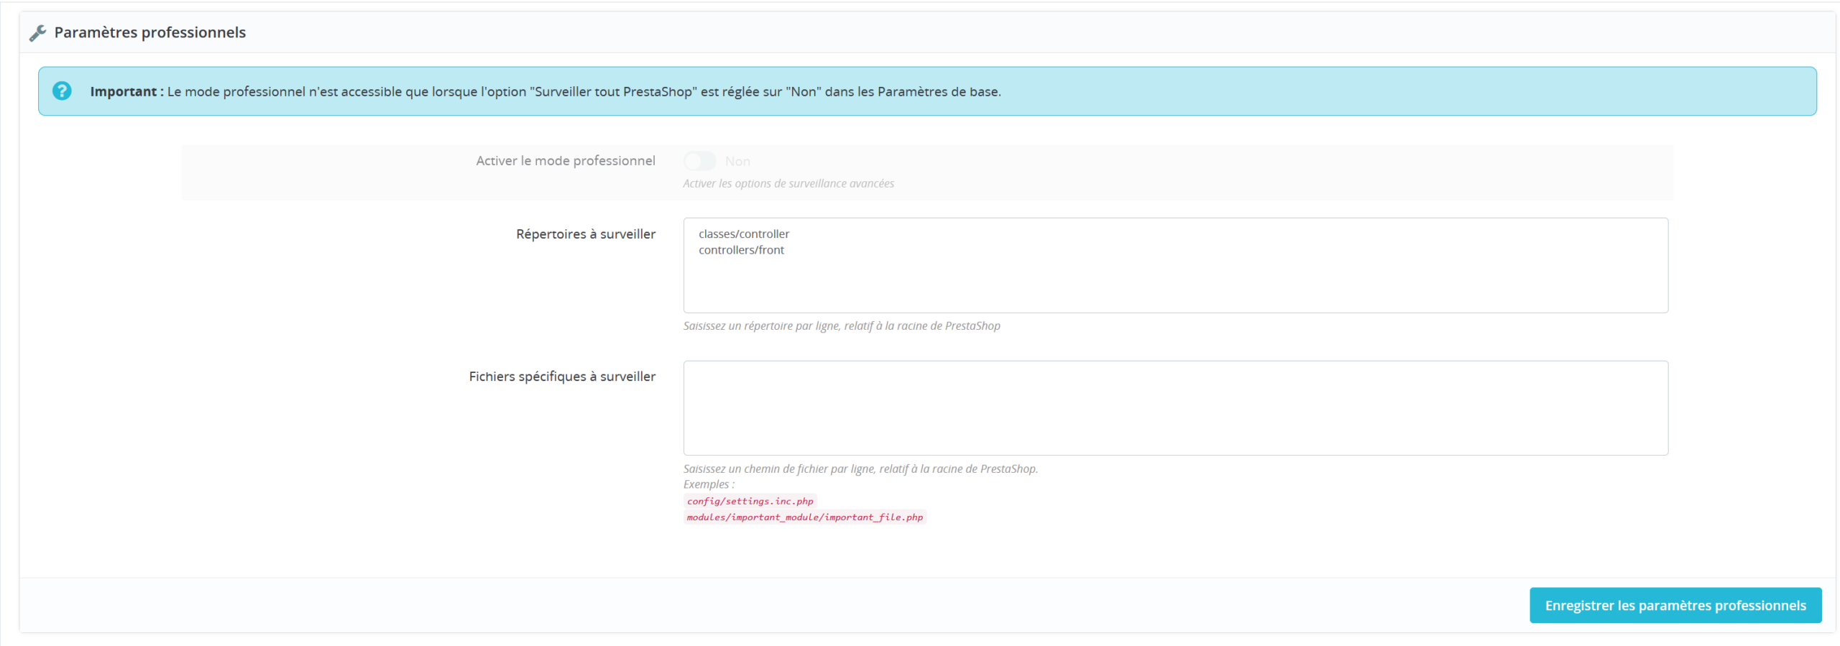Screen dimensions: 1840x646
Task: Click the bold 'Important :' text in the banner
Action: (x=126, y=92)
